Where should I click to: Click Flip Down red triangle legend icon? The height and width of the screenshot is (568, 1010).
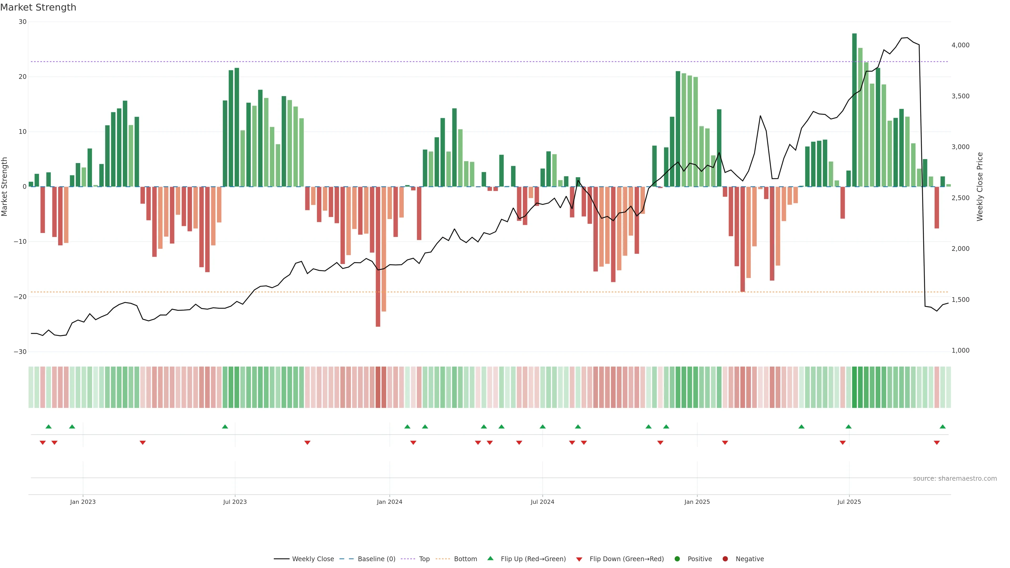tap(579, 559)
